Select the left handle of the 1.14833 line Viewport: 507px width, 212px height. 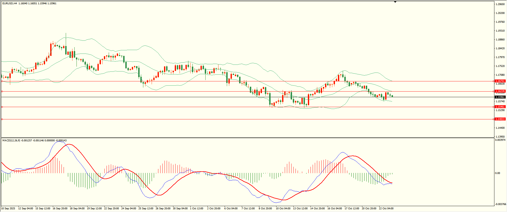(2, 119)
